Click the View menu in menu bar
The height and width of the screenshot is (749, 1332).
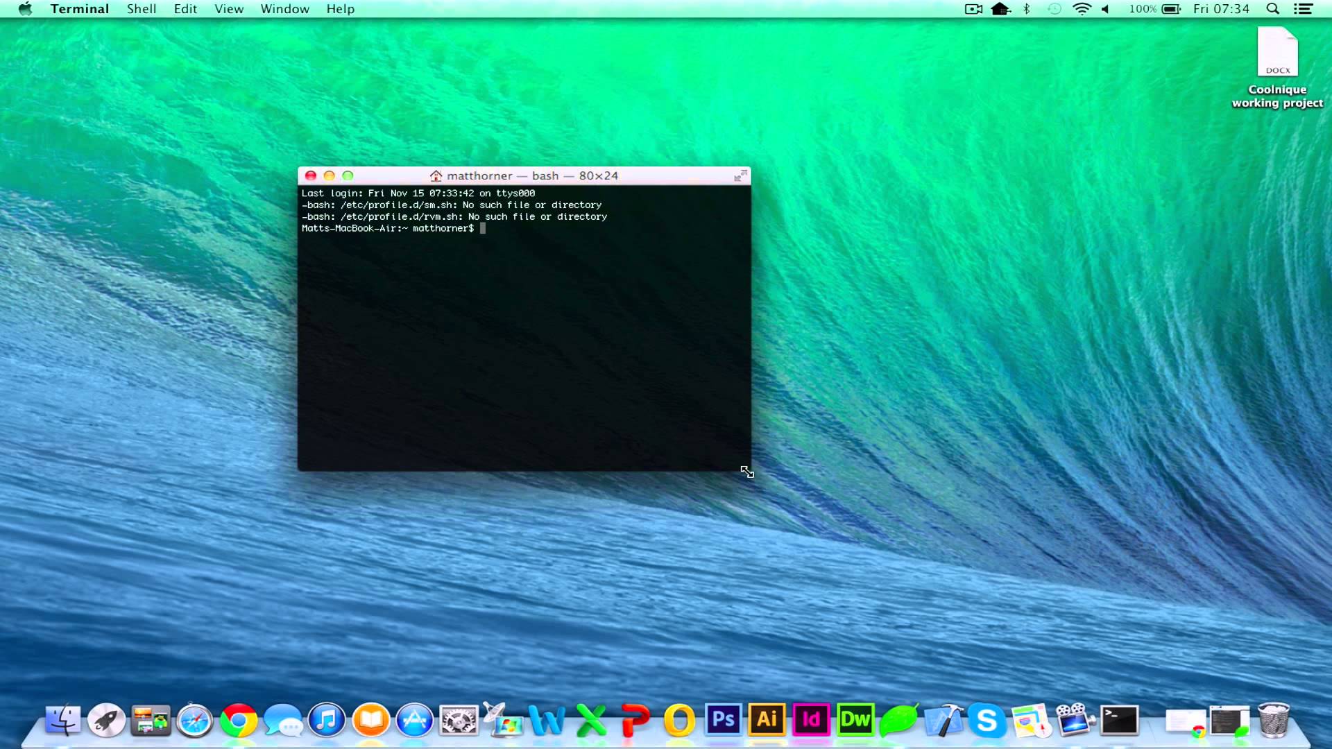tap(228, 9)
